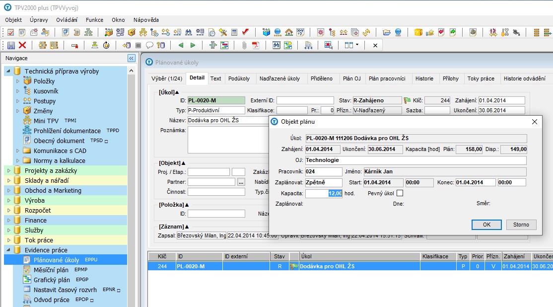
Task: Select Odvod práce in navigation tree
Action: click(52, 300)
